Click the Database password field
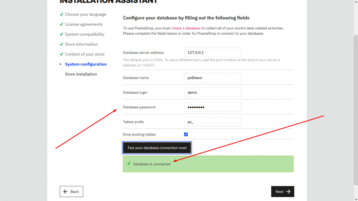 point(212,107)
